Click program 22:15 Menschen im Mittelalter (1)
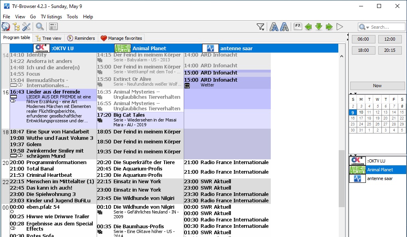Viewport: 407px width, 237px height. click(x=53, y=182)
